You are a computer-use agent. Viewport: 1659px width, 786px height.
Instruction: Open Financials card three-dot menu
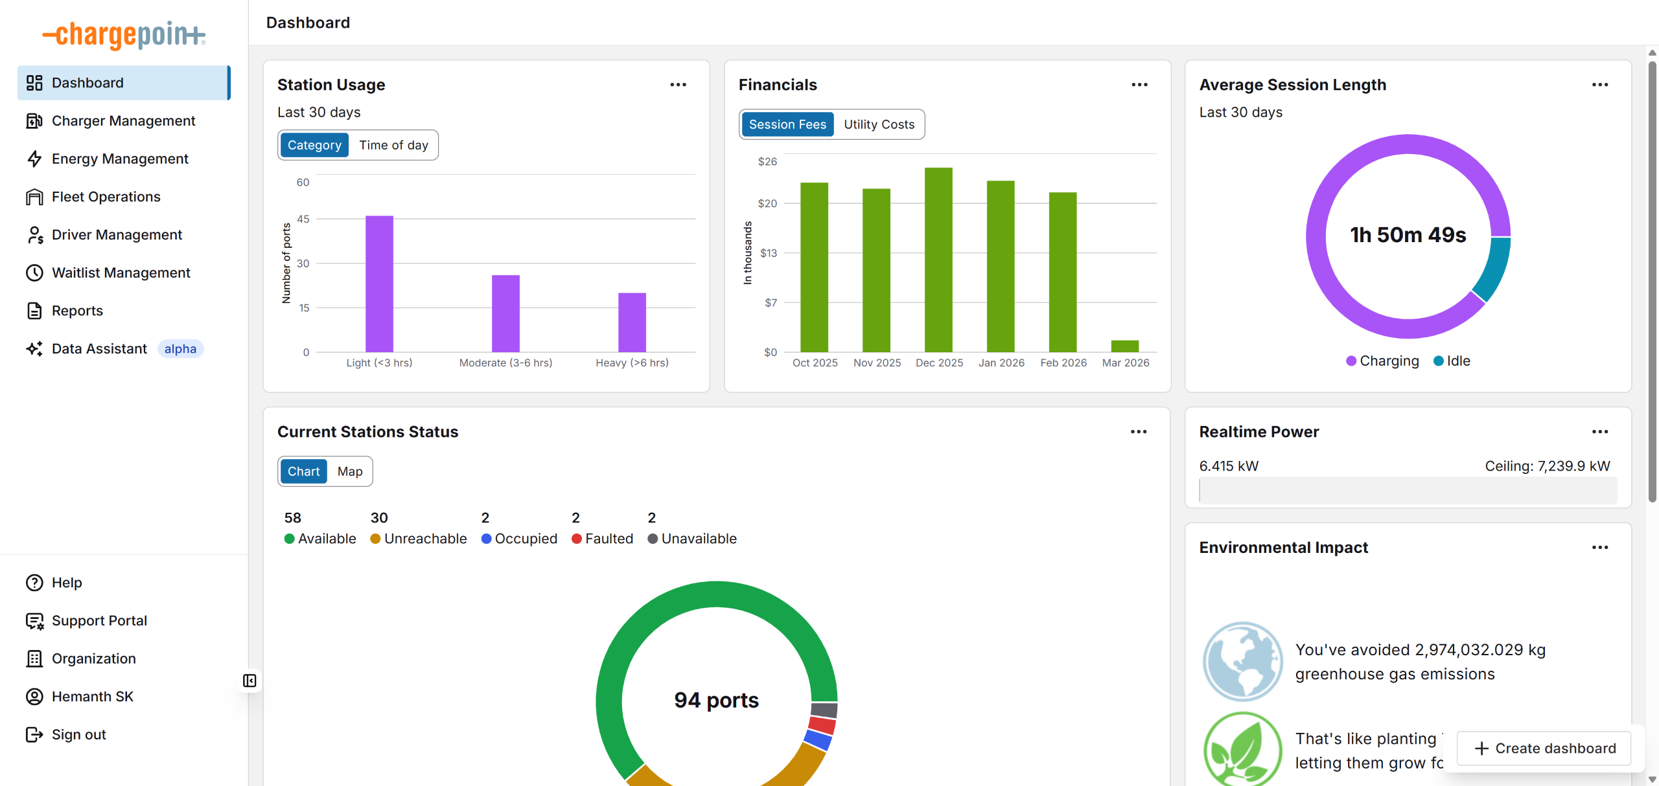(1139, 85)
